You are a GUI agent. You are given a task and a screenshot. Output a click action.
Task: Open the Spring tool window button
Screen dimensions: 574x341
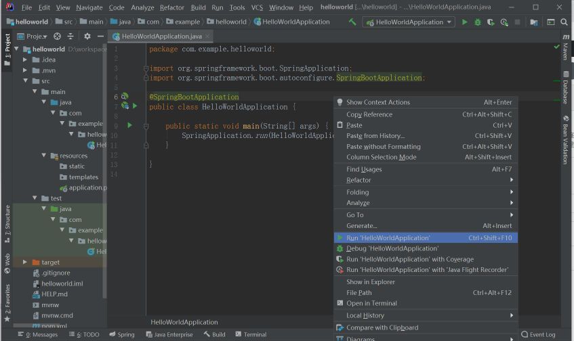click(x=122, y=334)
